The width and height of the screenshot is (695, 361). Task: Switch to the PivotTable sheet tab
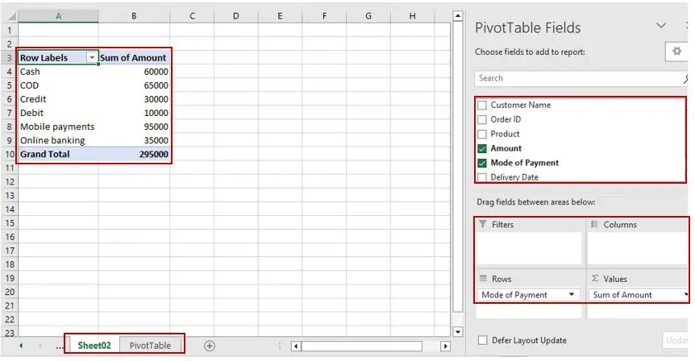[150, 346]
